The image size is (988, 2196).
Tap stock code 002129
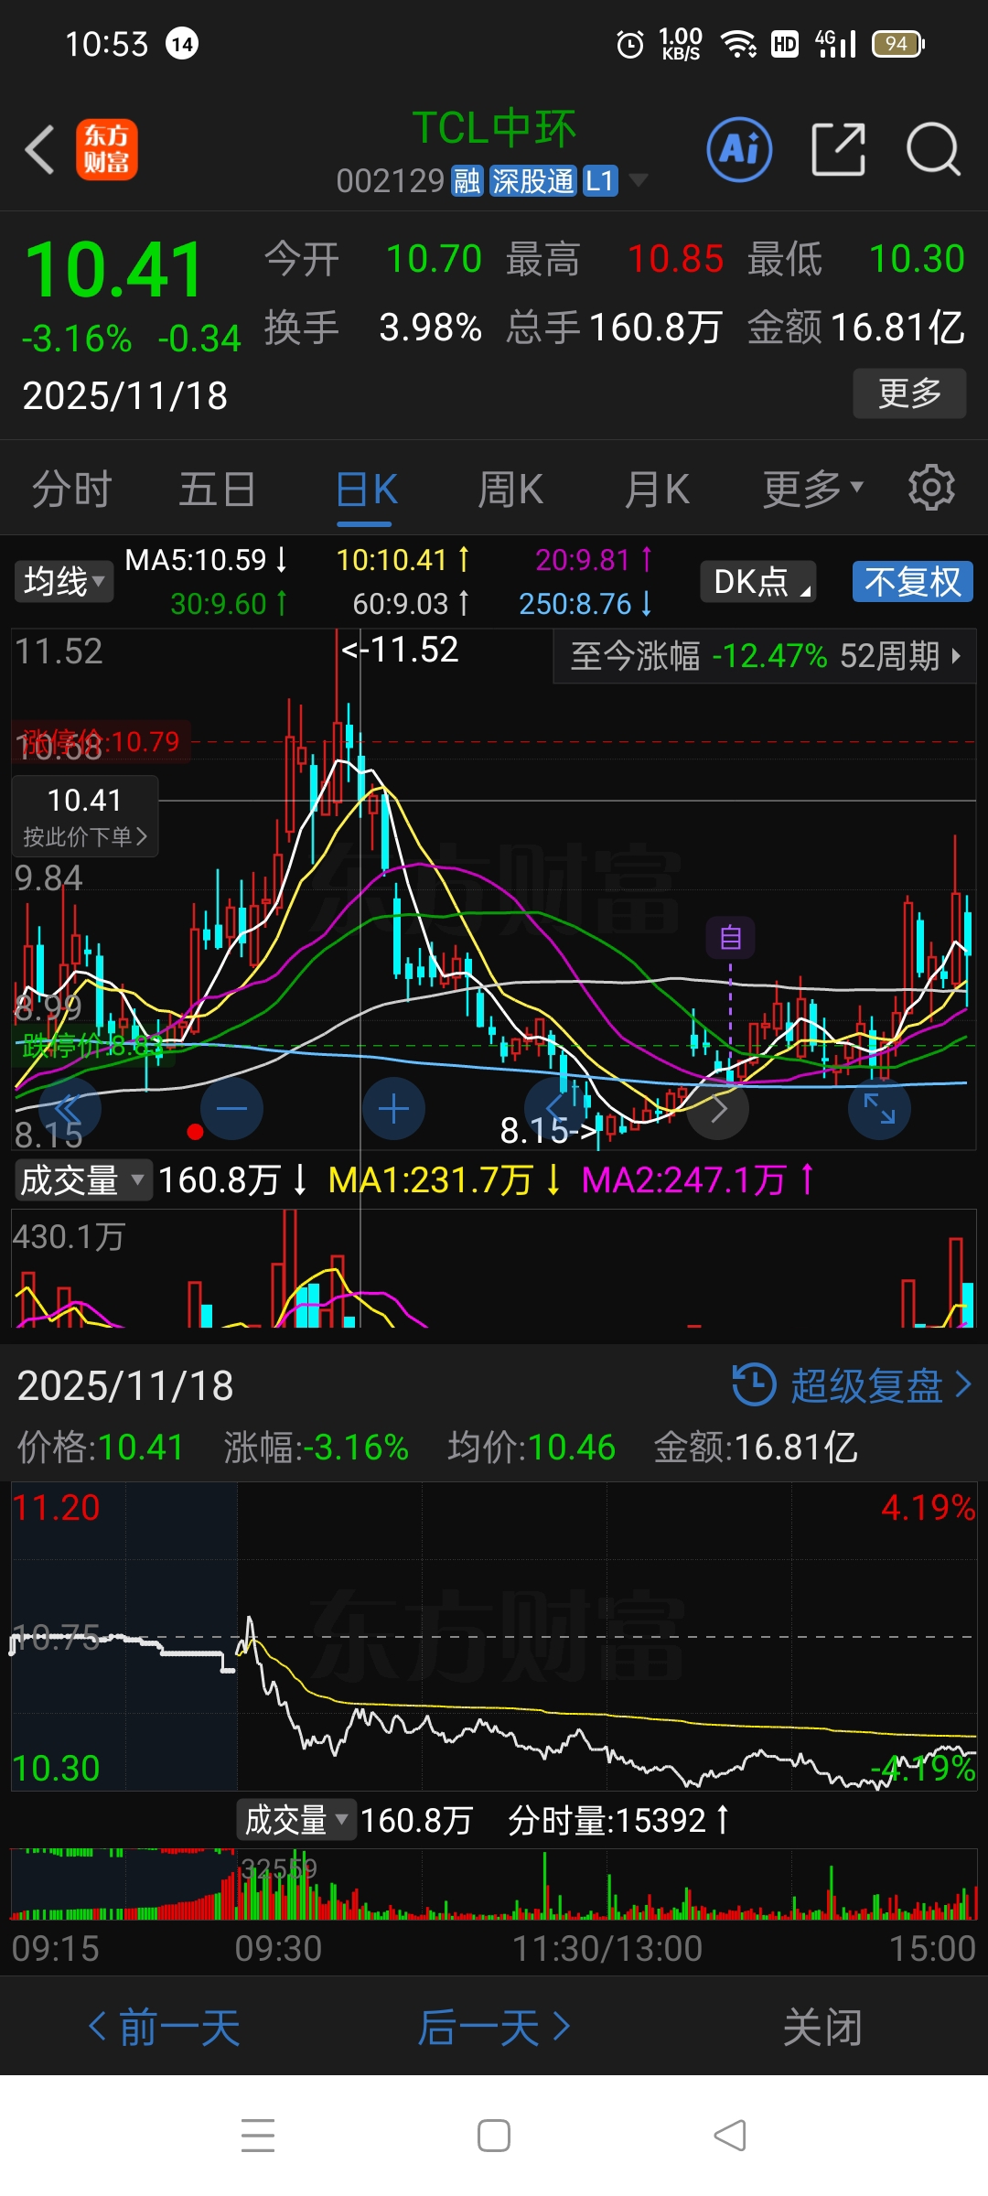click(391, 181)
